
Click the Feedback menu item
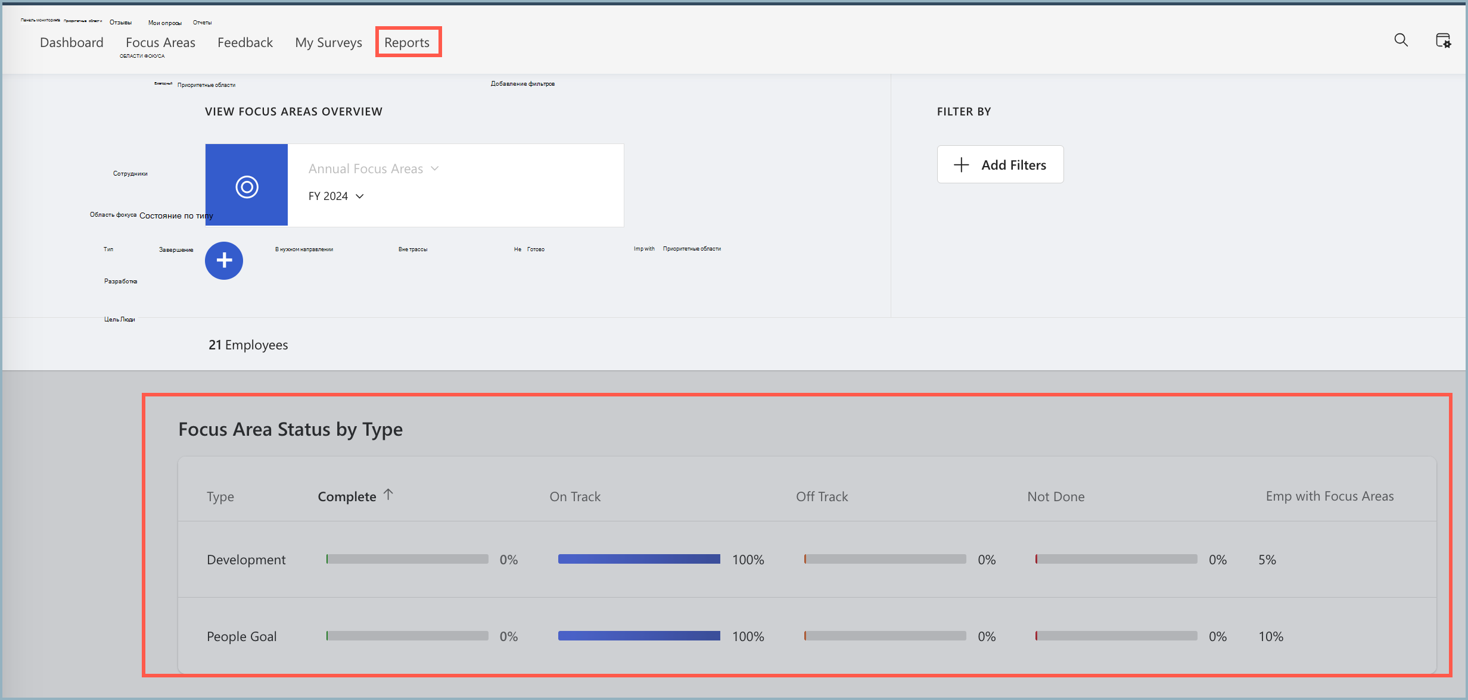245,42
